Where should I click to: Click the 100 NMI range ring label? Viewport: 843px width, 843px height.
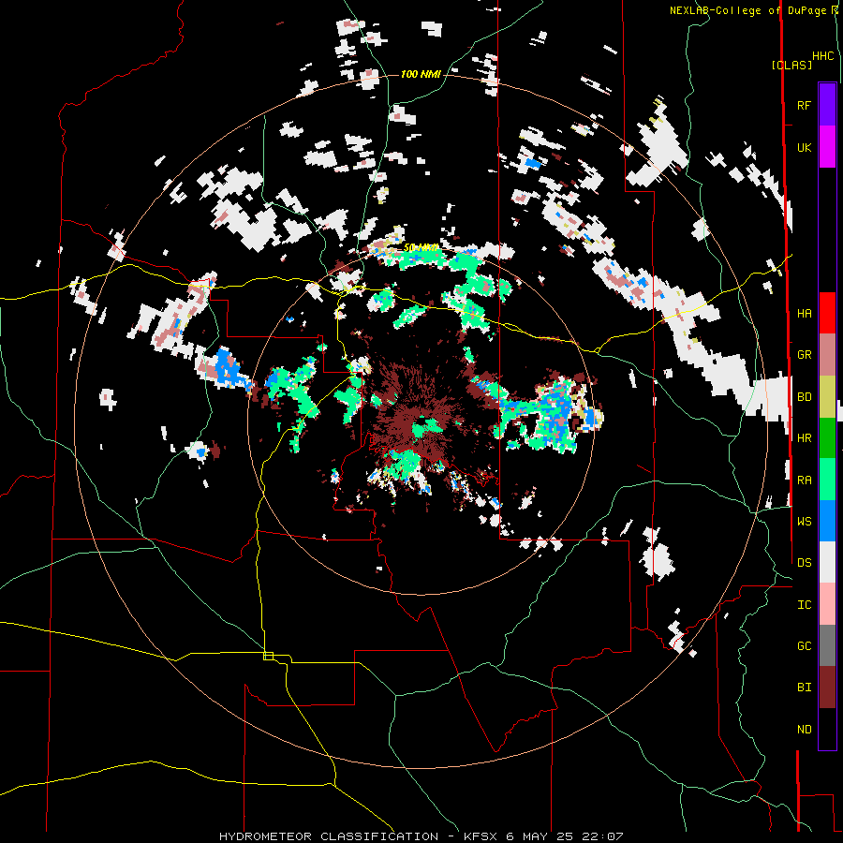pos(421,74)
